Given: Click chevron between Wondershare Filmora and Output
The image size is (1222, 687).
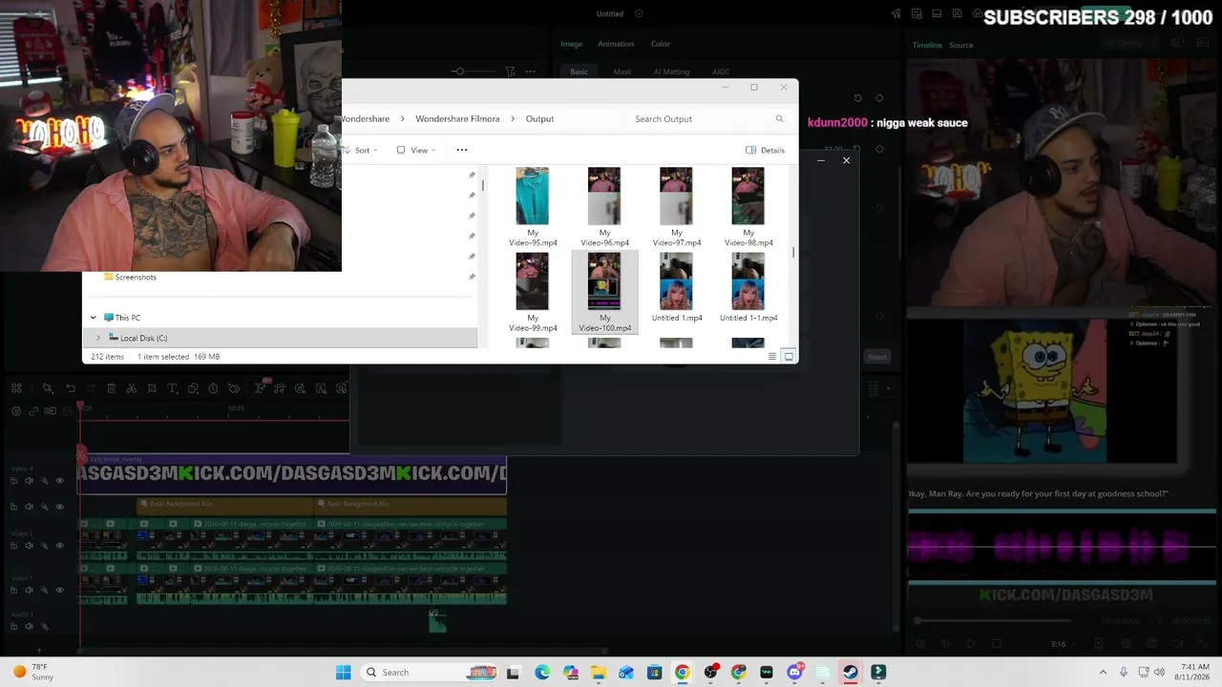Looking at the screenshot, I should [x=513, y=119].
